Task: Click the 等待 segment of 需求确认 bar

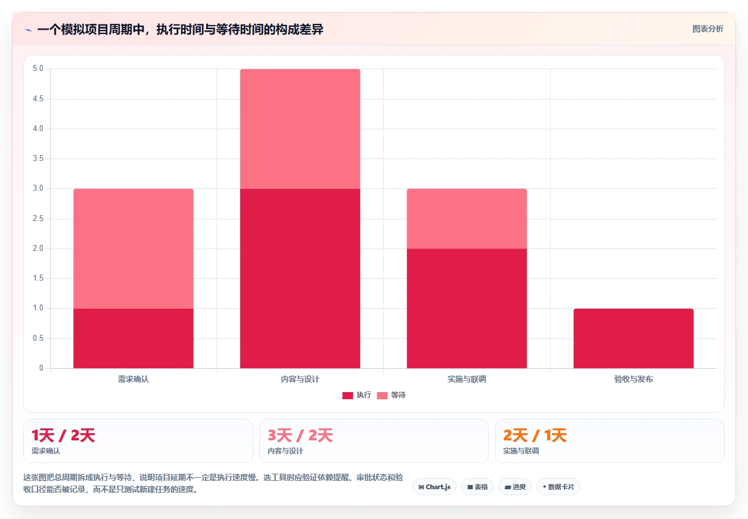Action: (x=134, y=248)
